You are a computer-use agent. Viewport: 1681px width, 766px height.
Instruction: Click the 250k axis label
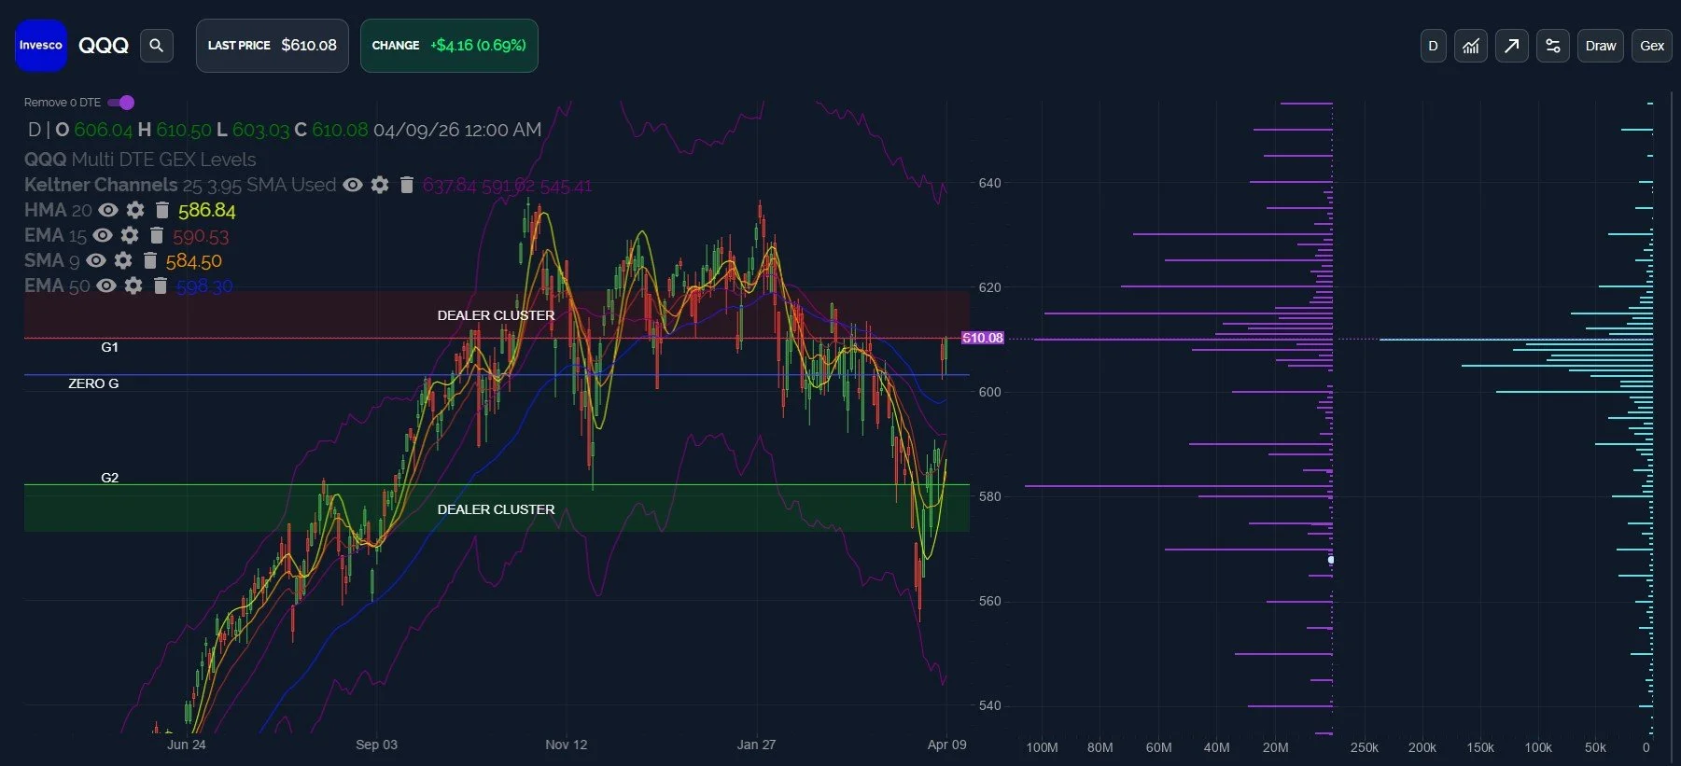tap(1365, 747)
